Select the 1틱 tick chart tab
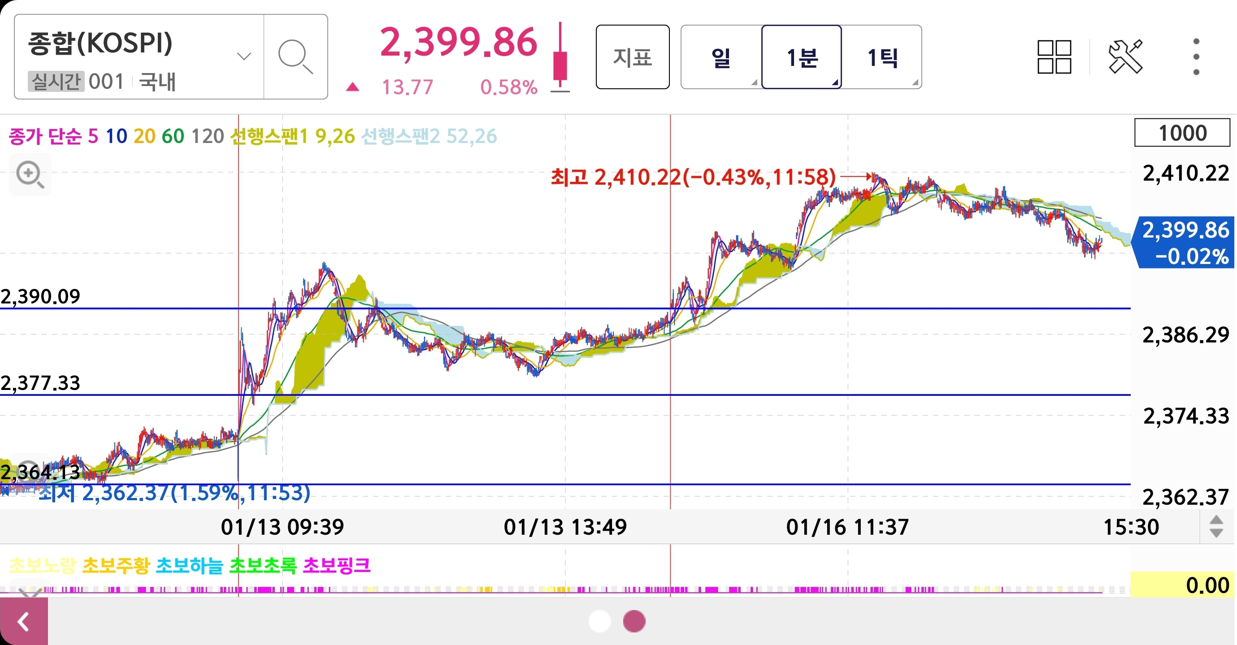1237x645 pixels. coord(881,57)
